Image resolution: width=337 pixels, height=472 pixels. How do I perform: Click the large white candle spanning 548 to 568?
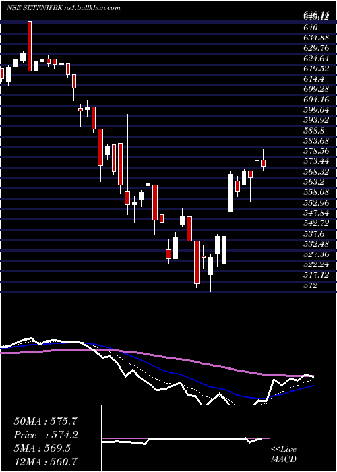231,193
